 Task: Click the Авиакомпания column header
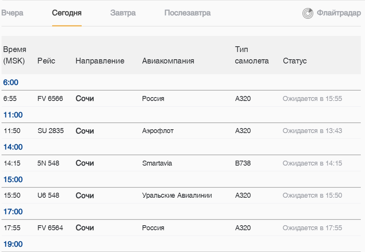168,61
